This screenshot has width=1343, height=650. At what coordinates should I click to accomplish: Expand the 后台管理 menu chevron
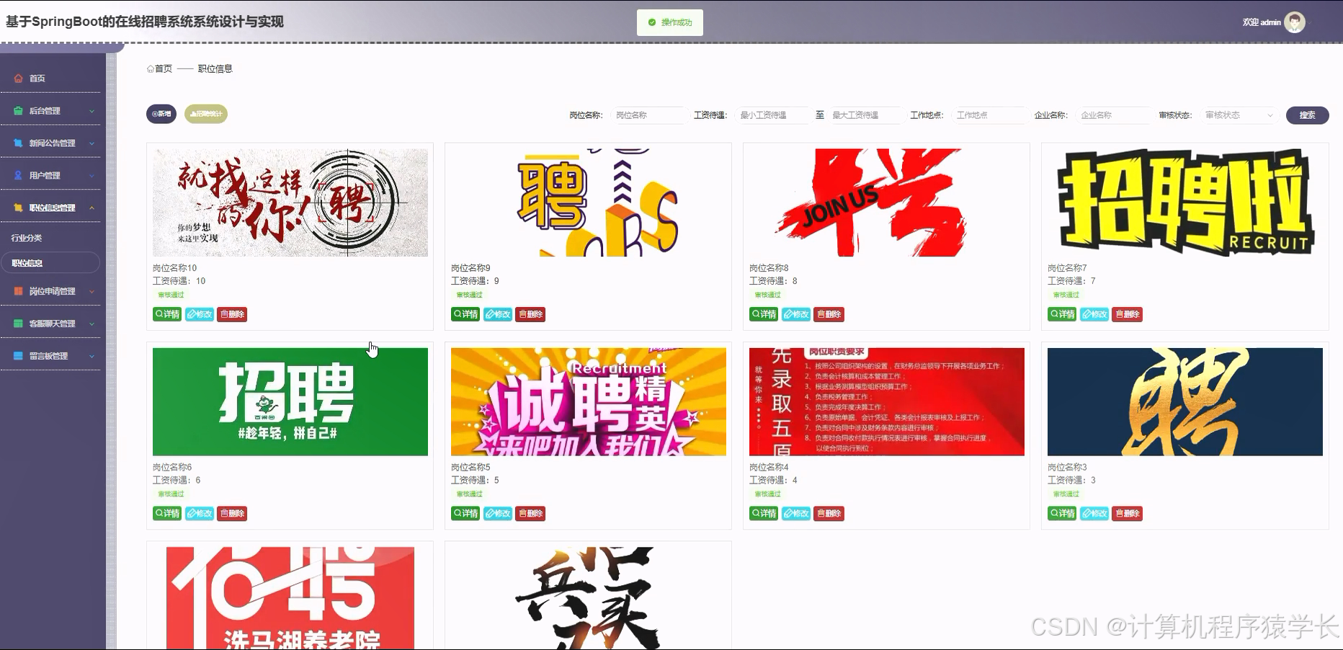point(92,110)
